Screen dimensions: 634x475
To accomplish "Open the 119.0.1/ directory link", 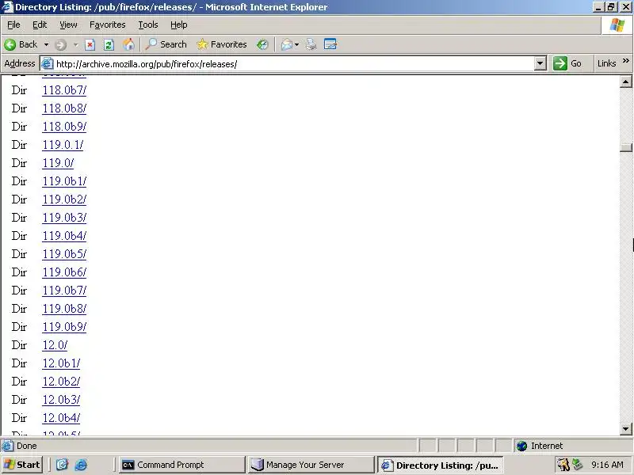I will 63,145.
